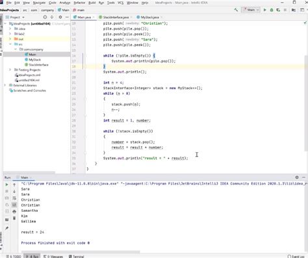Hide the Run tool window

[x=303, y=177]
